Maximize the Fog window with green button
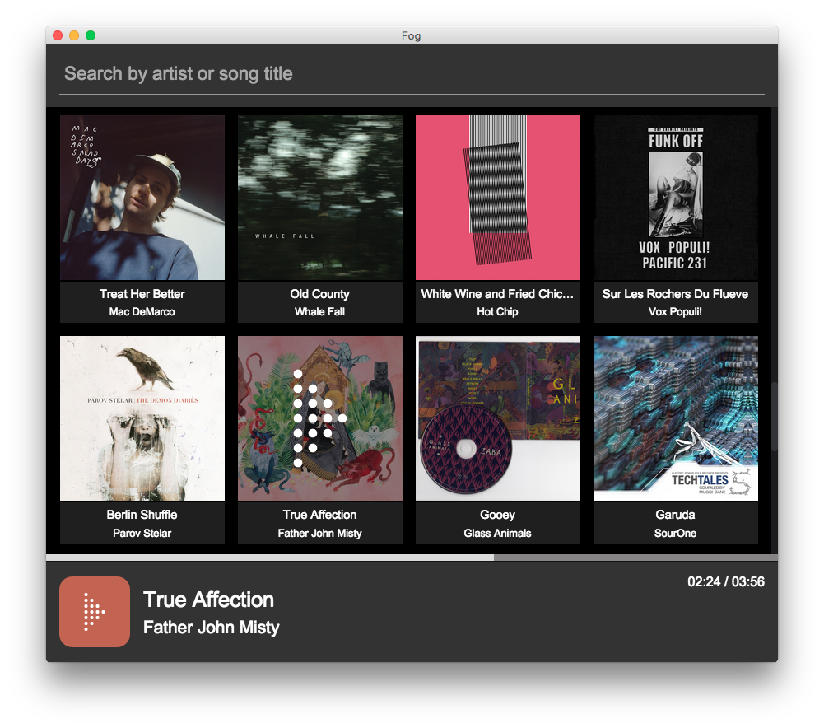824x728 pixels. 91,35
